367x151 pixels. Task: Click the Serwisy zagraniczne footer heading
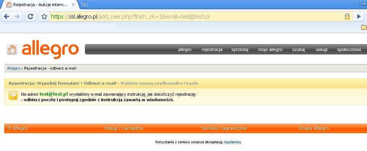224,128
